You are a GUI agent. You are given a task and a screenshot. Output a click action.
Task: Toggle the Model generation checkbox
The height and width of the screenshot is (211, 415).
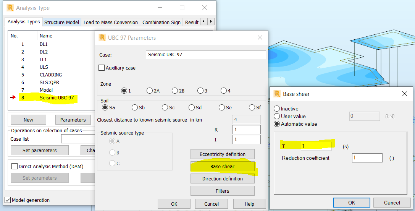tap(8, 200)
